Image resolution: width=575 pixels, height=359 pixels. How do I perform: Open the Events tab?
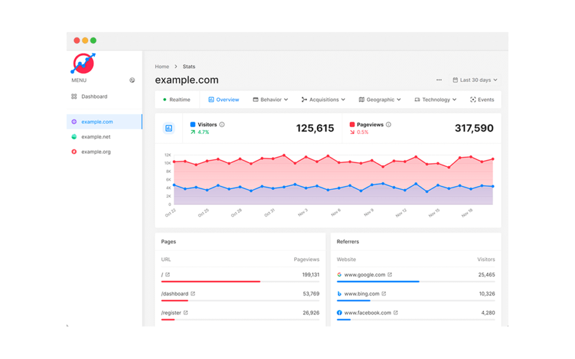point(482,100)
